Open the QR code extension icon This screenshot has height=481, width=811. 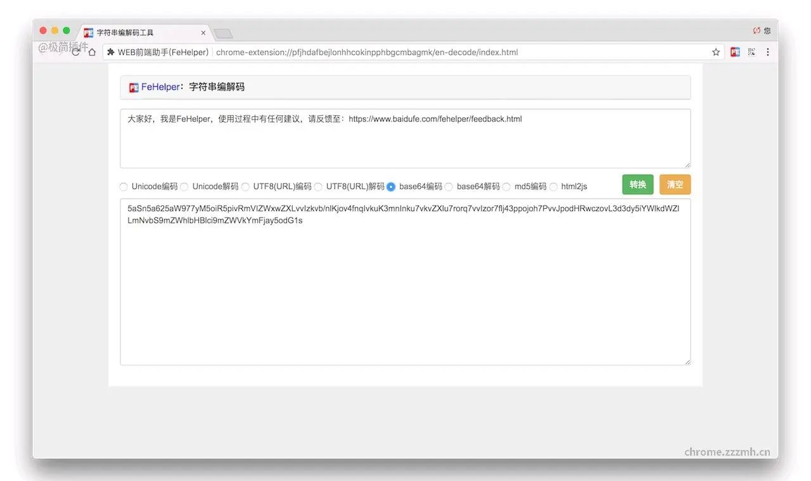click(x=752, y=52)
